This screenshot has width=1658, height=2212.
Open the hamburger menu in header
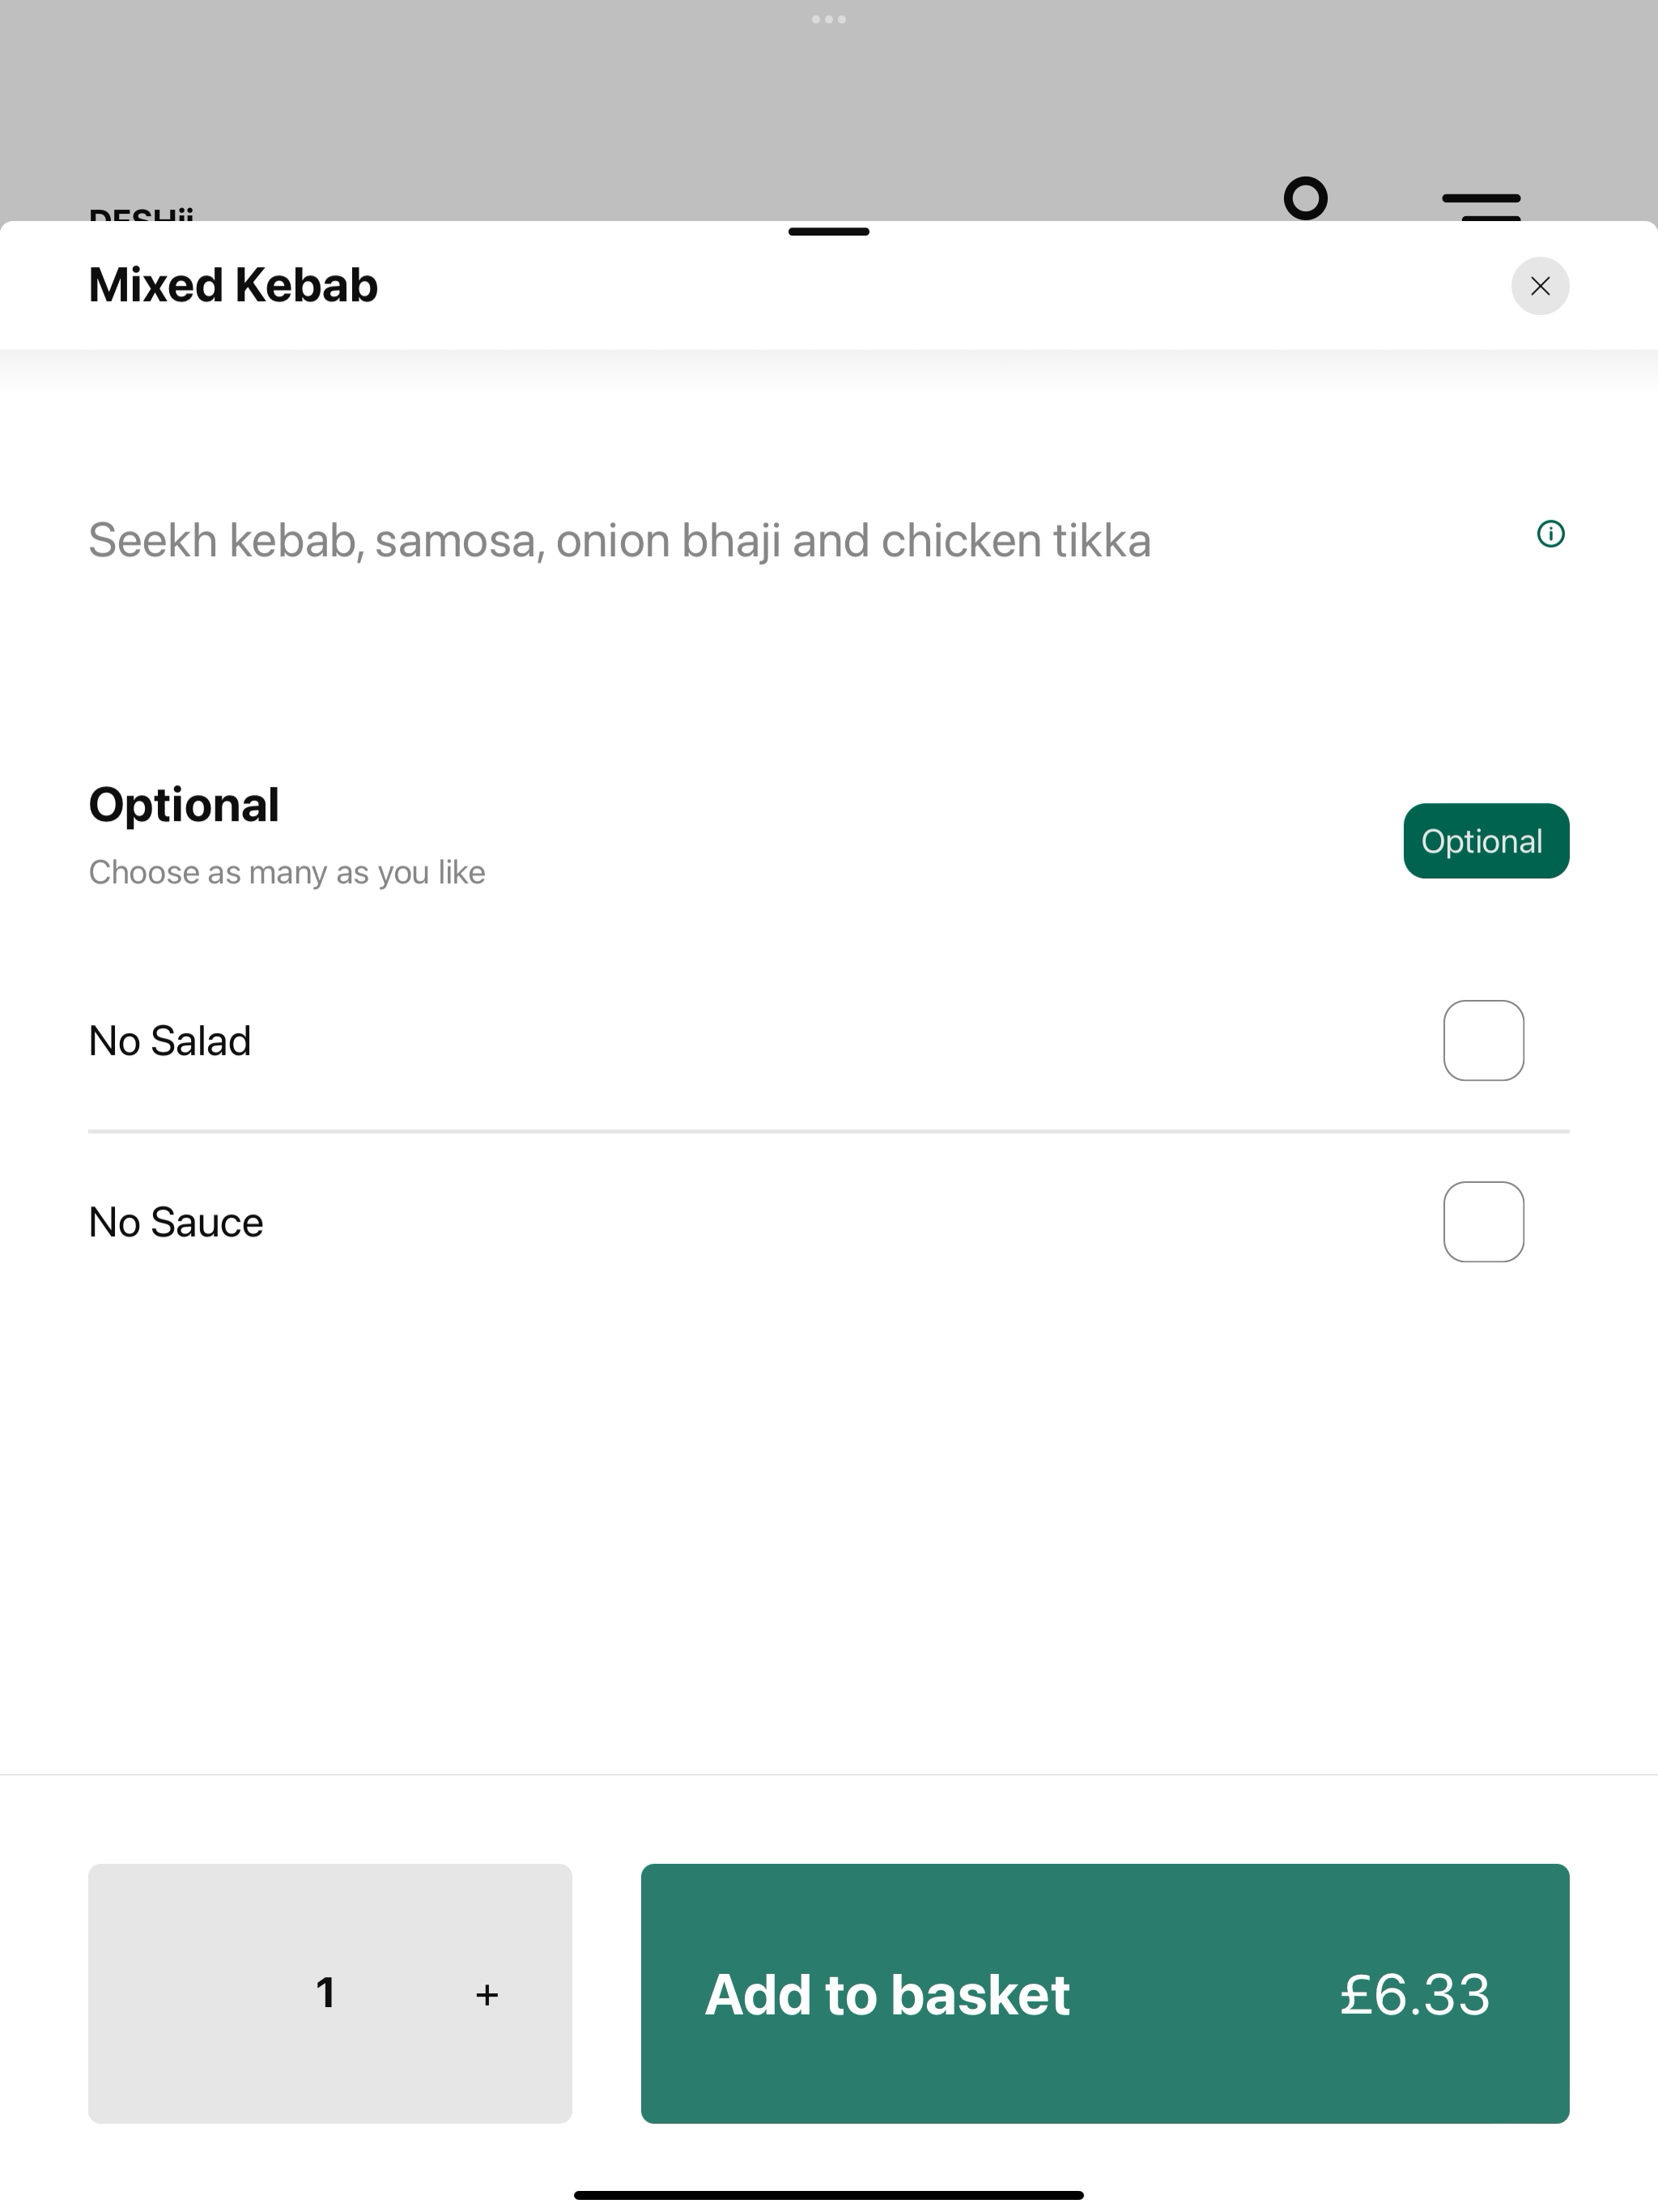tap(1481, 206)
